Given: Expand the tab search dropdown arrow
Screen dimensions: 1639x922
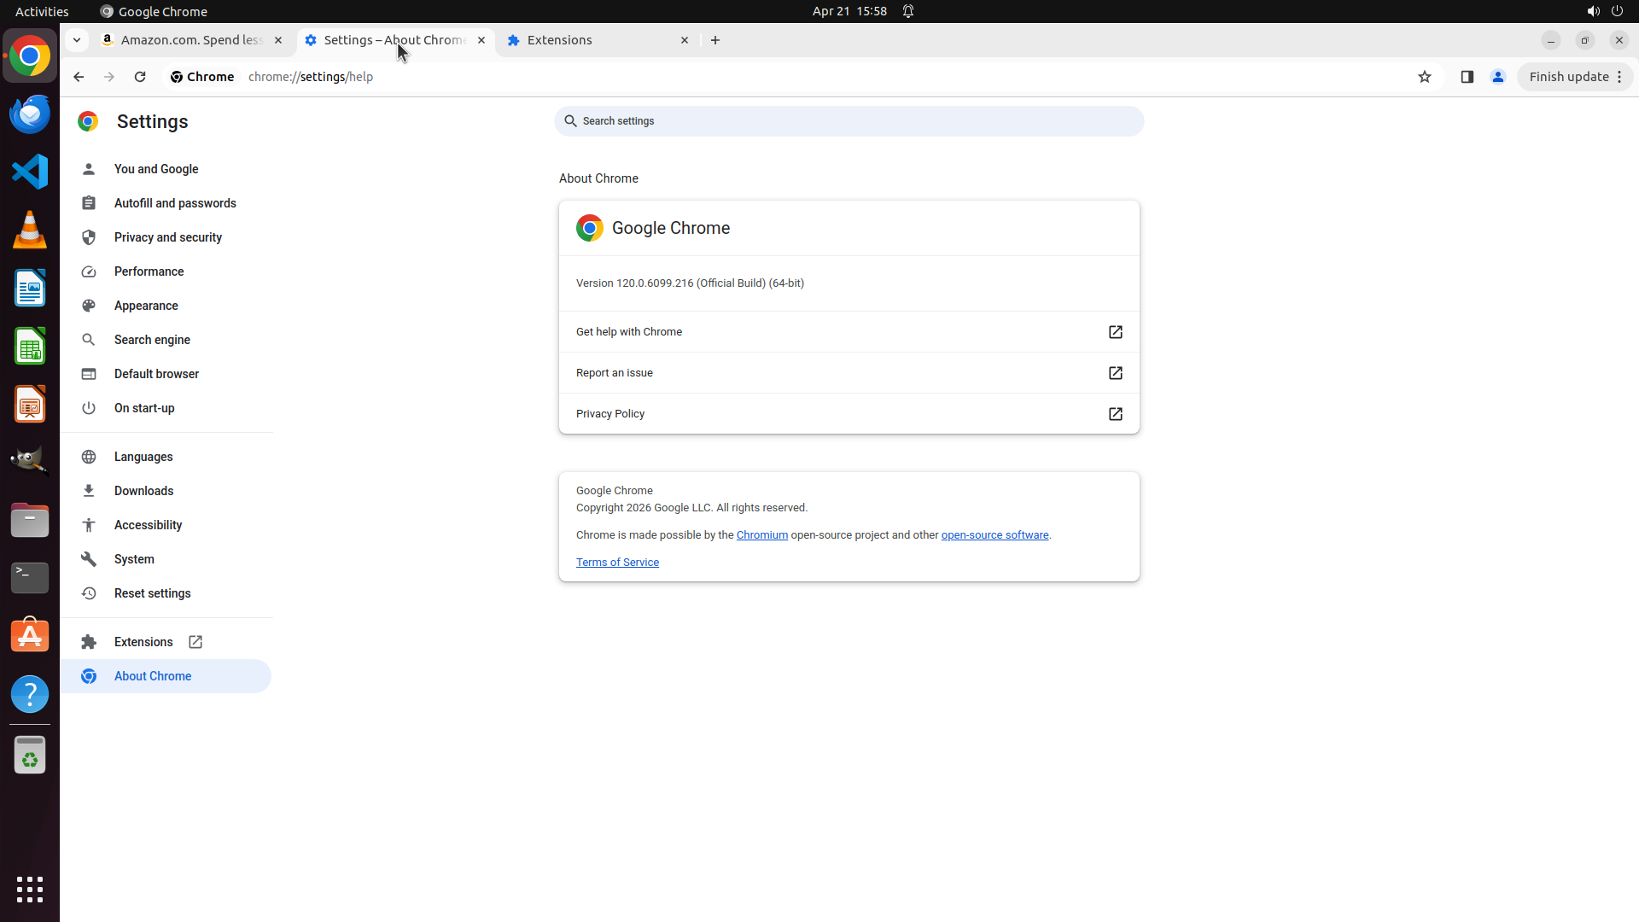Looking at the screenshot, I should 77,40.
